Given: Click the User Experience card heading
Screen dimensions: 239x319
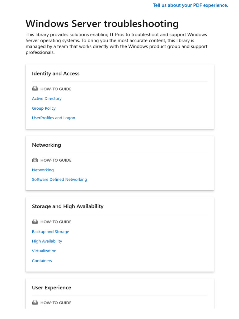Looking at the screenshot, I should pos(51,288).
